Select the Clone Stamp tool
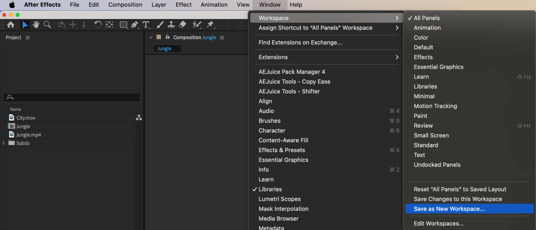 pos(171,25)
